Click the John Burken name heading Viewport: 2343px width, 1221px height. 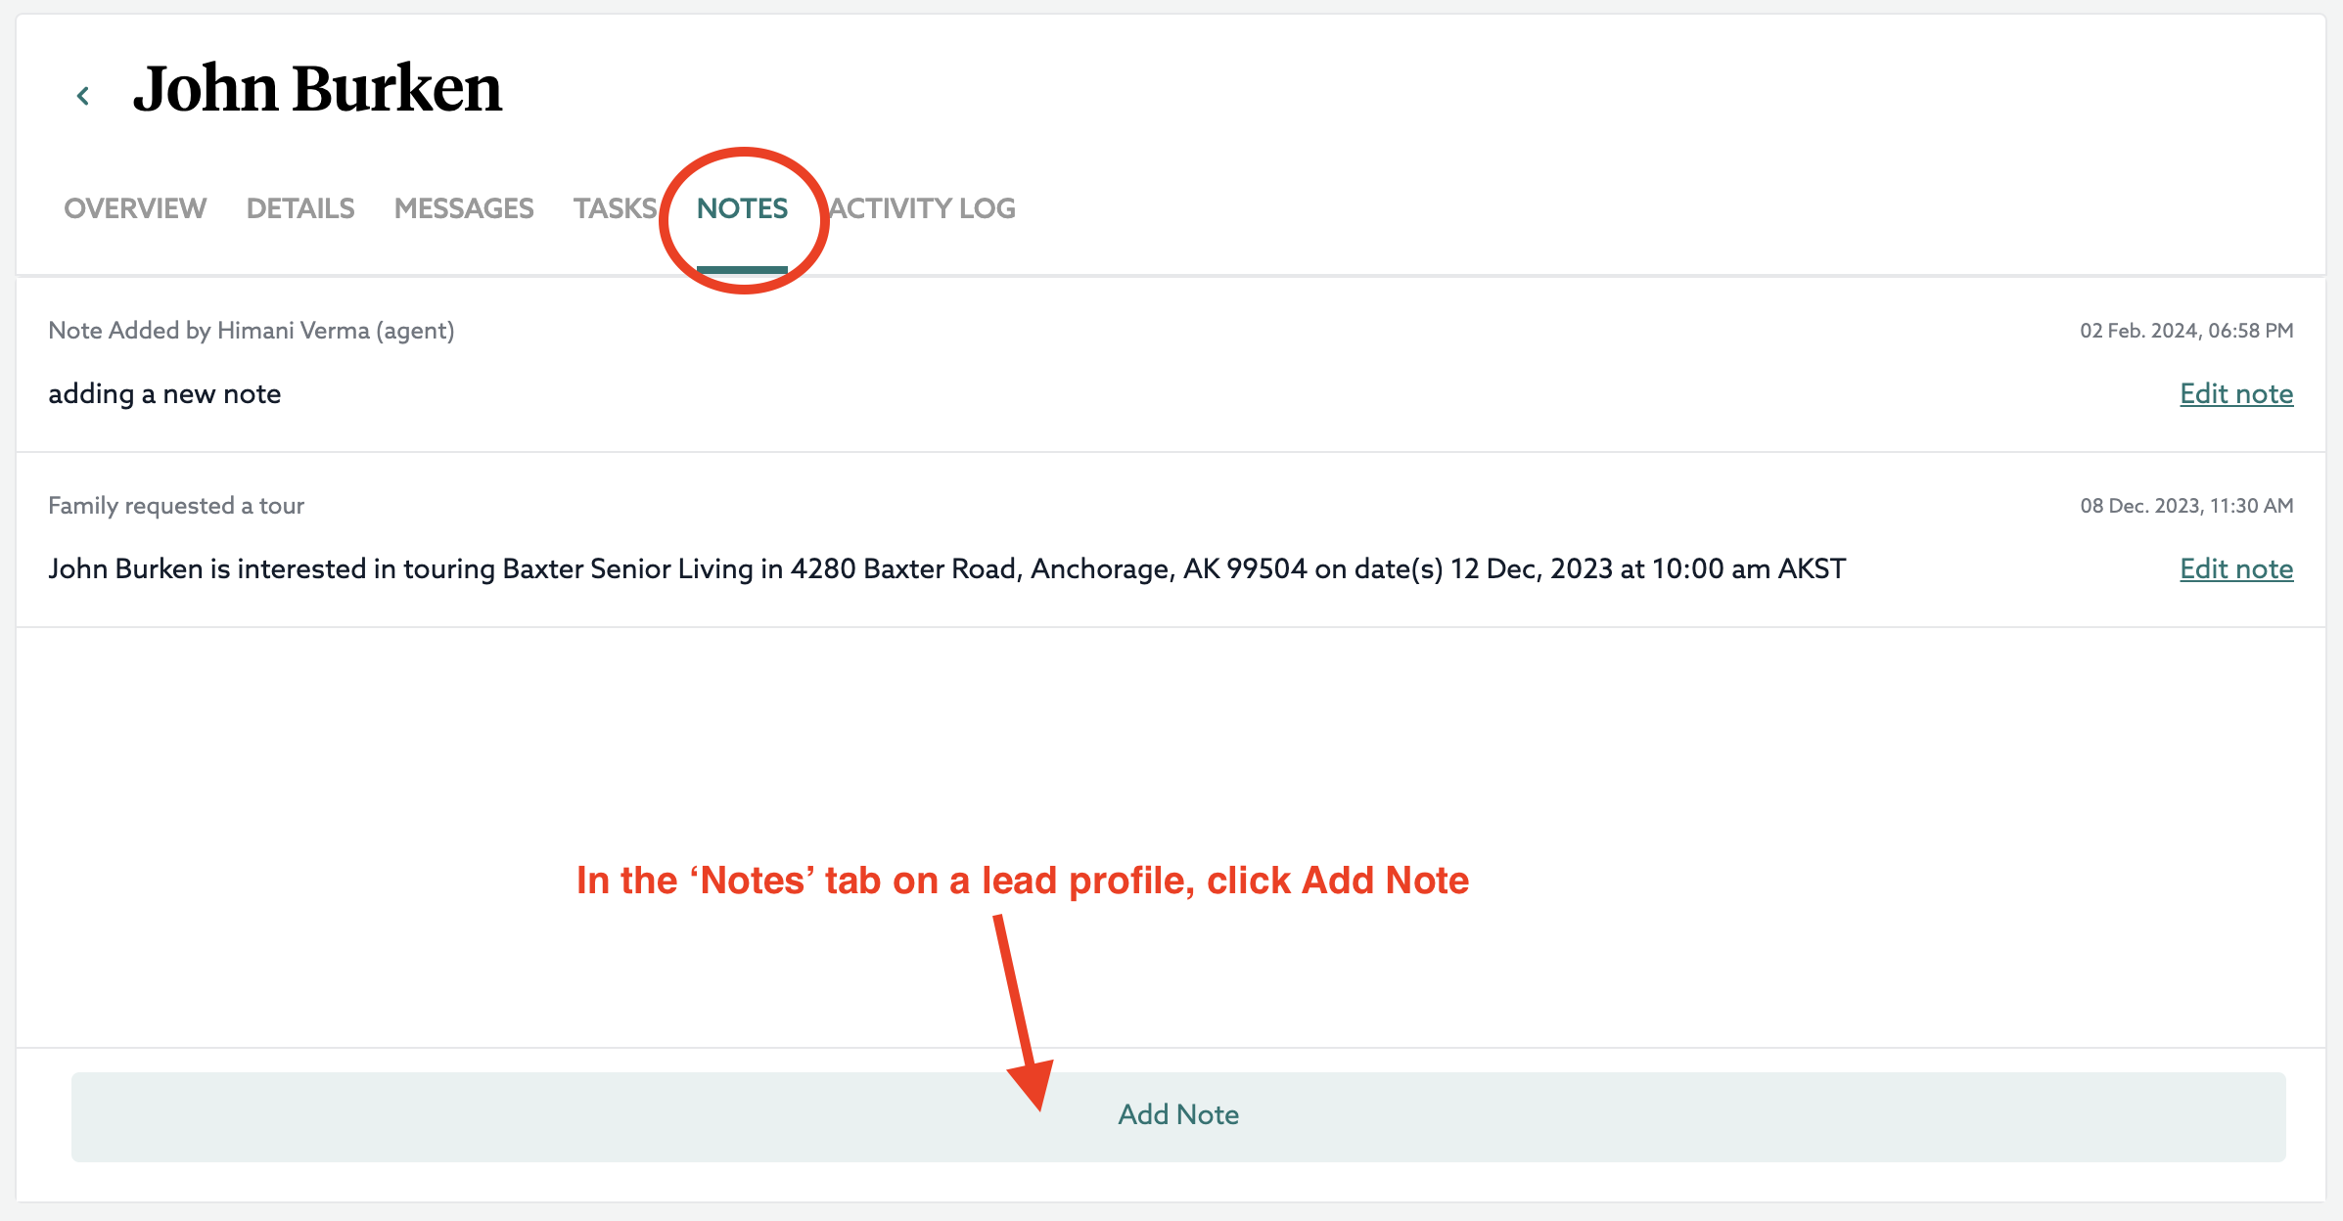[x=319, y=89]
